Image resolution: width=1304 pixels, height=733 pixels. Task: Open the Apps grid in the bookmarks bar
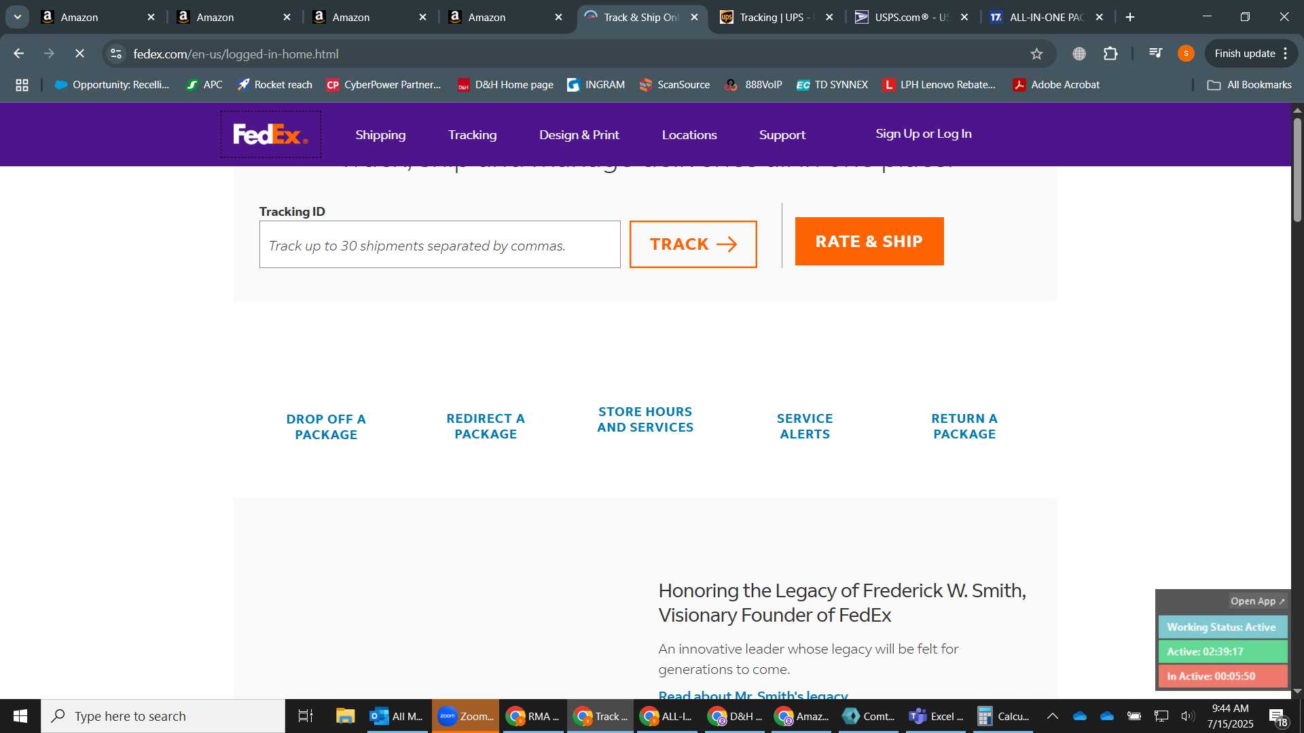point(22,85)
